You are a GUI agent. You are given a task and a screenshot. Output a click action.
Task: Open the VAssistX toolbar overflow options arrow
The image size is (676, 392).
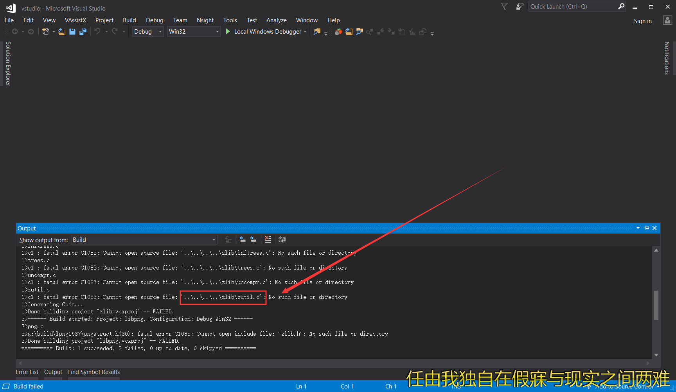[432, 34]
